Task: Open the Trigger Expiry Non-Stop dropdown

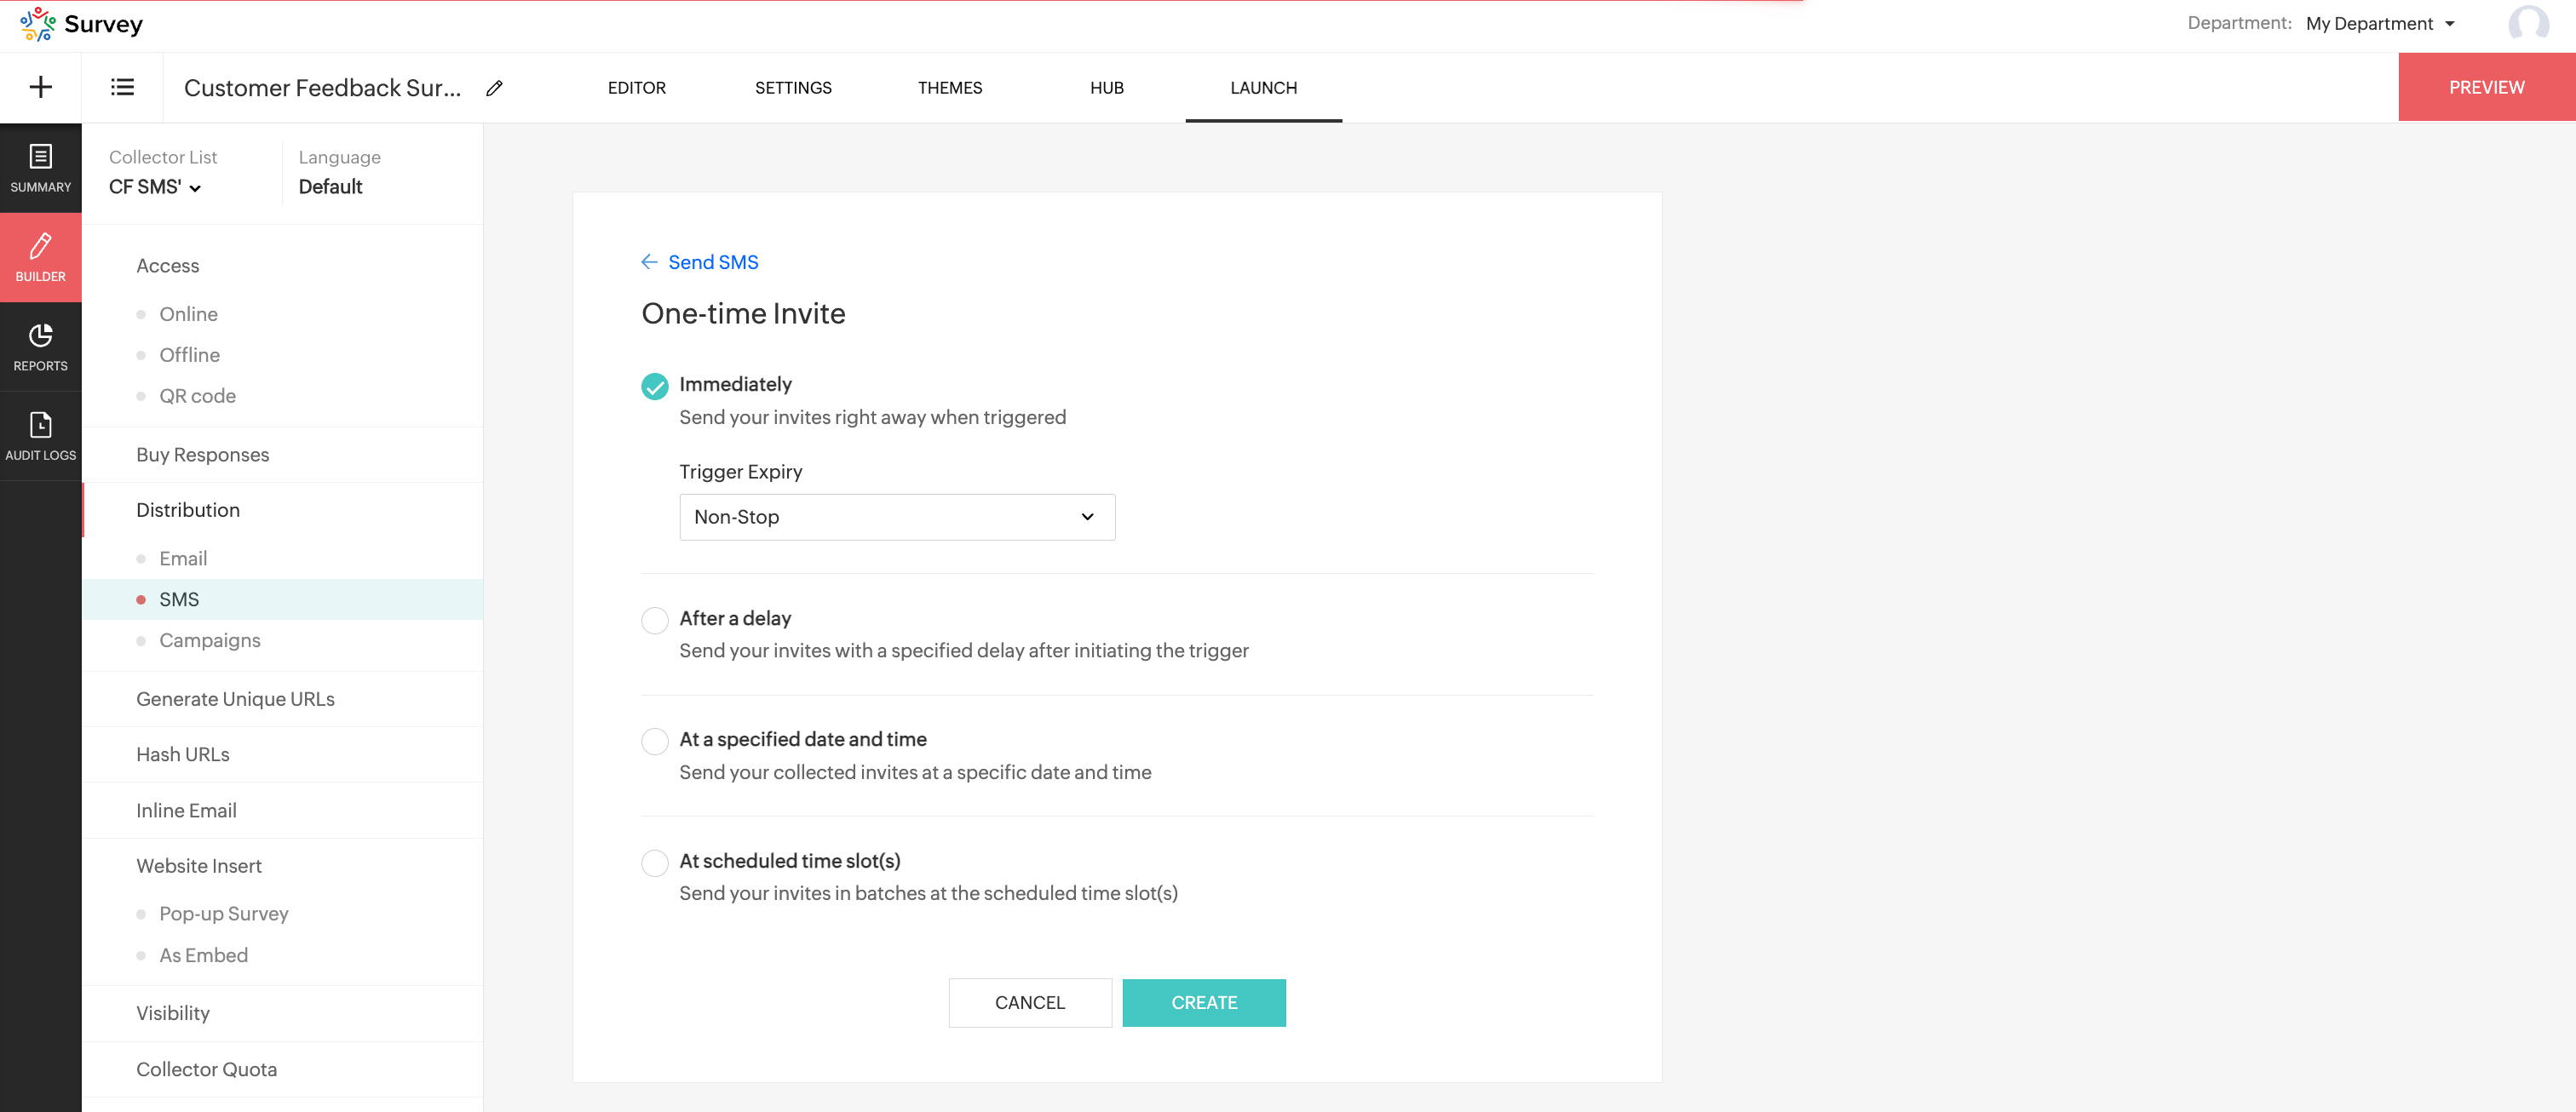Action: point(896,517)
